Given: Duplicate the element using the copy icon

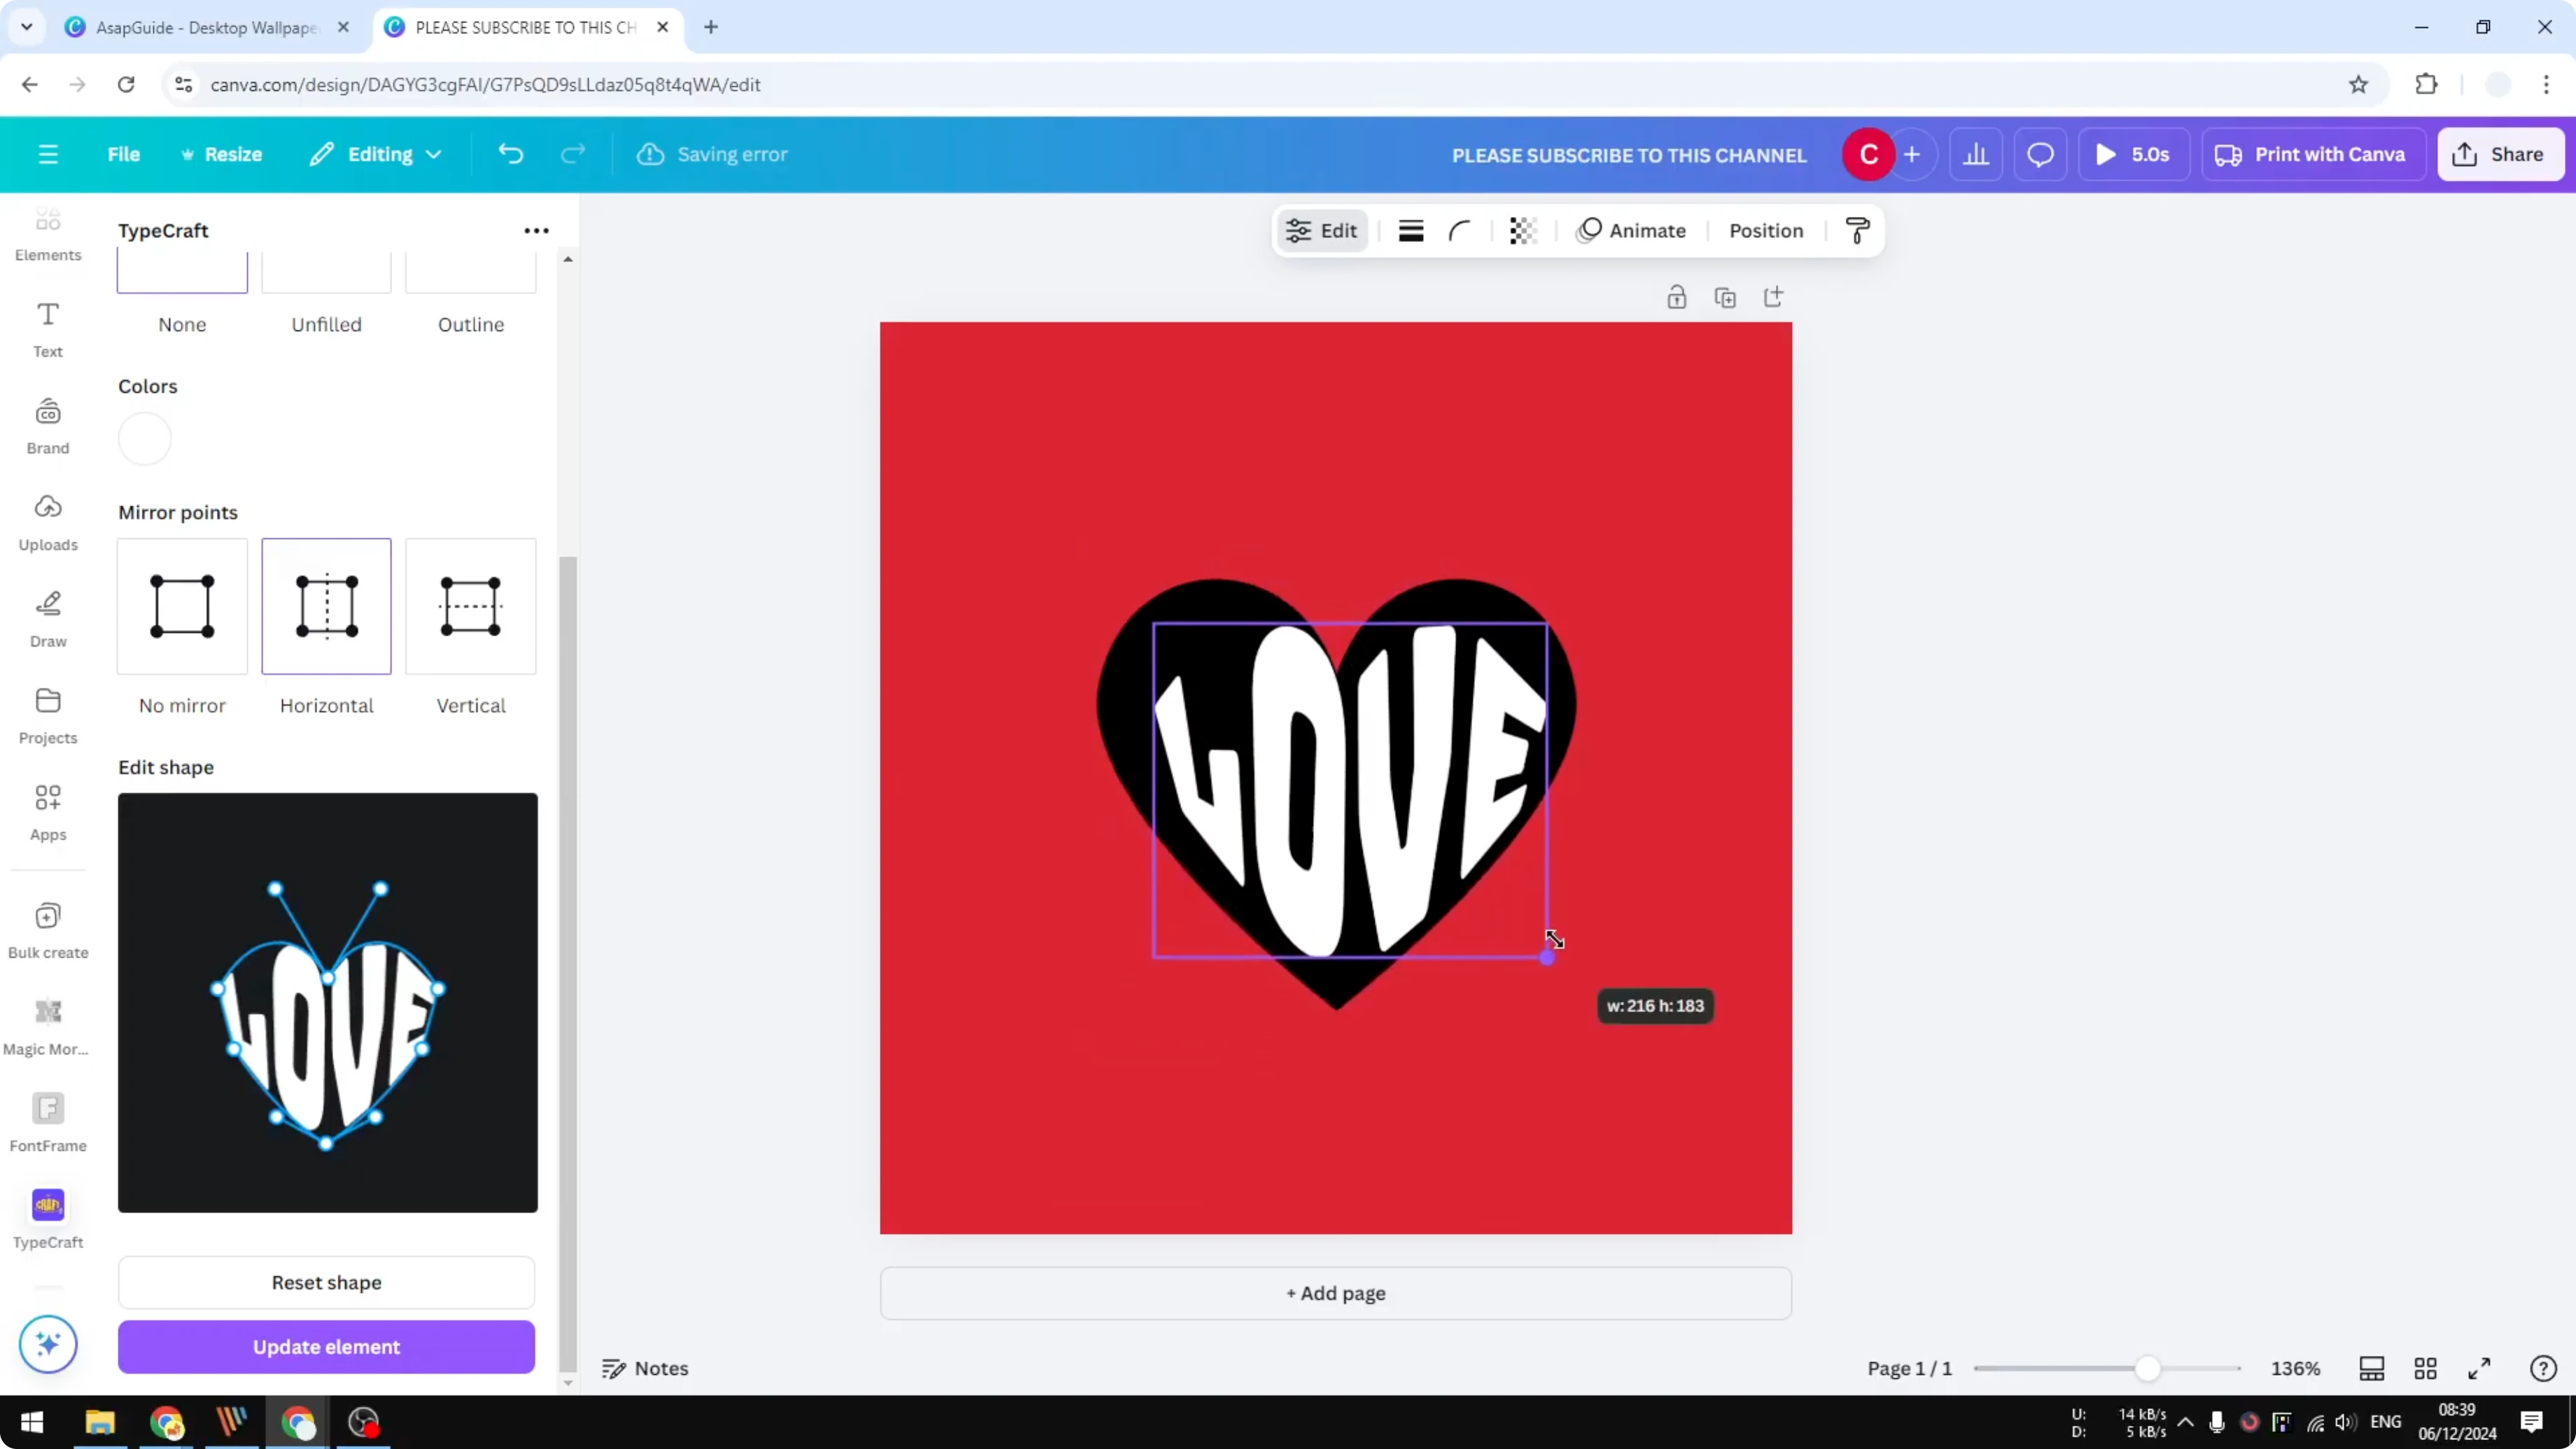Looking at the screenshot, I should click(1726, 296).
